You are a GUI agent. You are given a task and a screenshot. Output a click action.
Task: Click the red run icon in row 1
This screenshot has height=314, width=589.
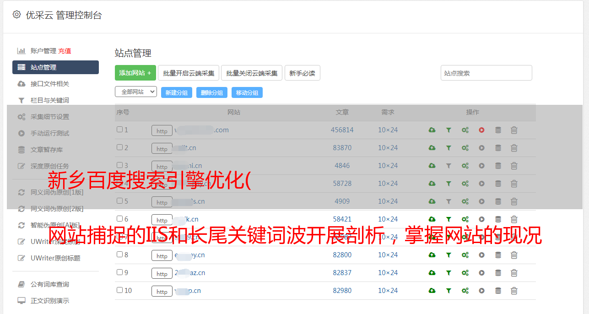coord(481,130)
